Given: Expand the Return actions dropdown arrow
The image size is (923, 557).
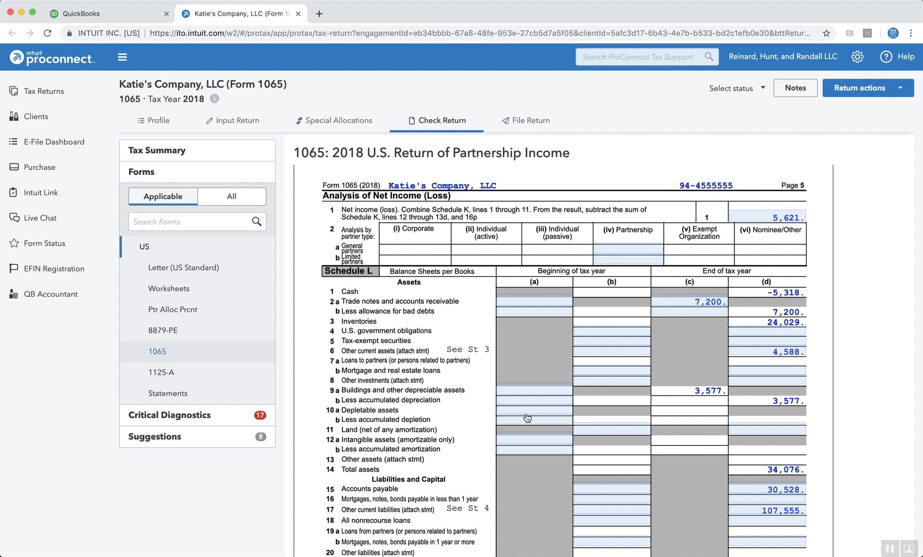Looking at the screenshot, I should click(x=900, y=88).
